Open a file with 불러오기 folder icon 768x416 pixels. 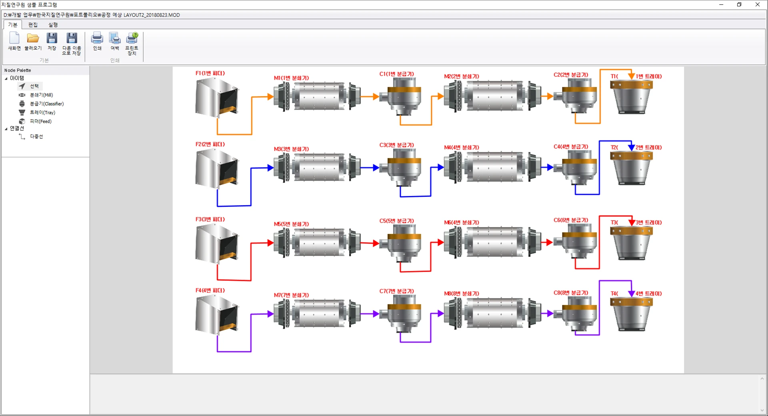click(33, 38)
